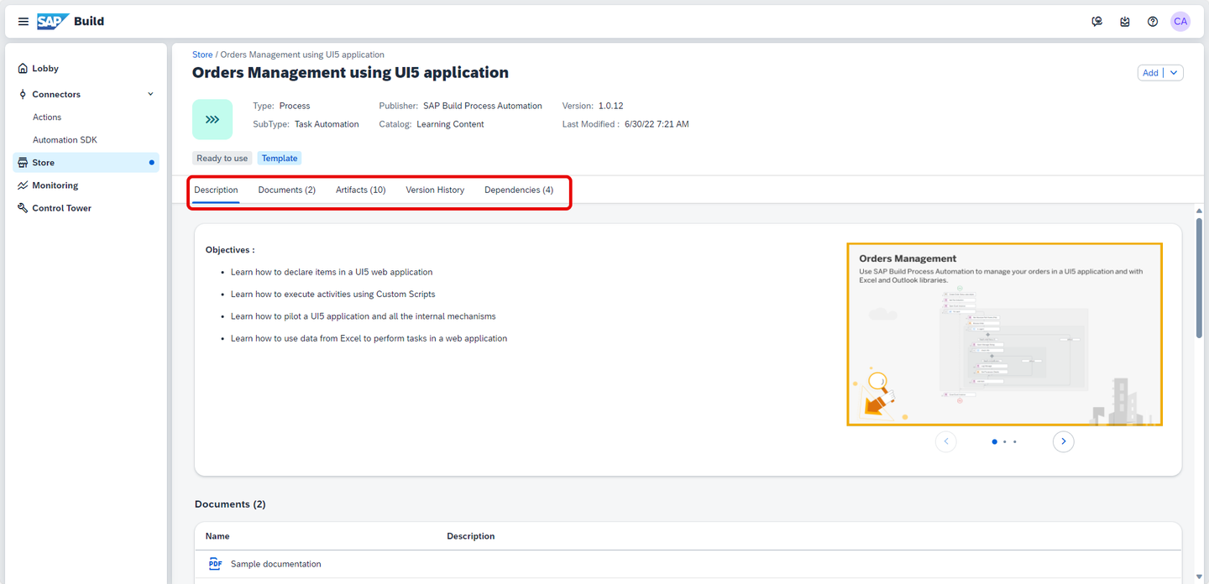
Task: Click the Store breadcrumb link
Action: [202, 55]
